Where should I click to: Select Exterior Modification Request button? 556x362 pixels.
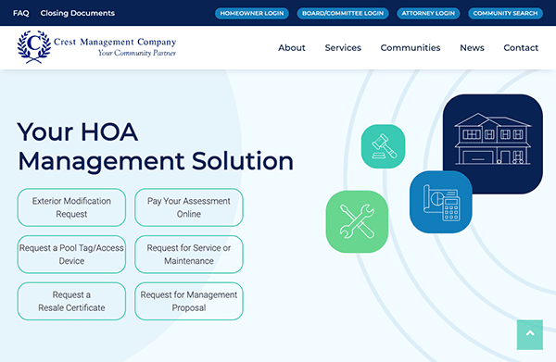click(71, 207)
